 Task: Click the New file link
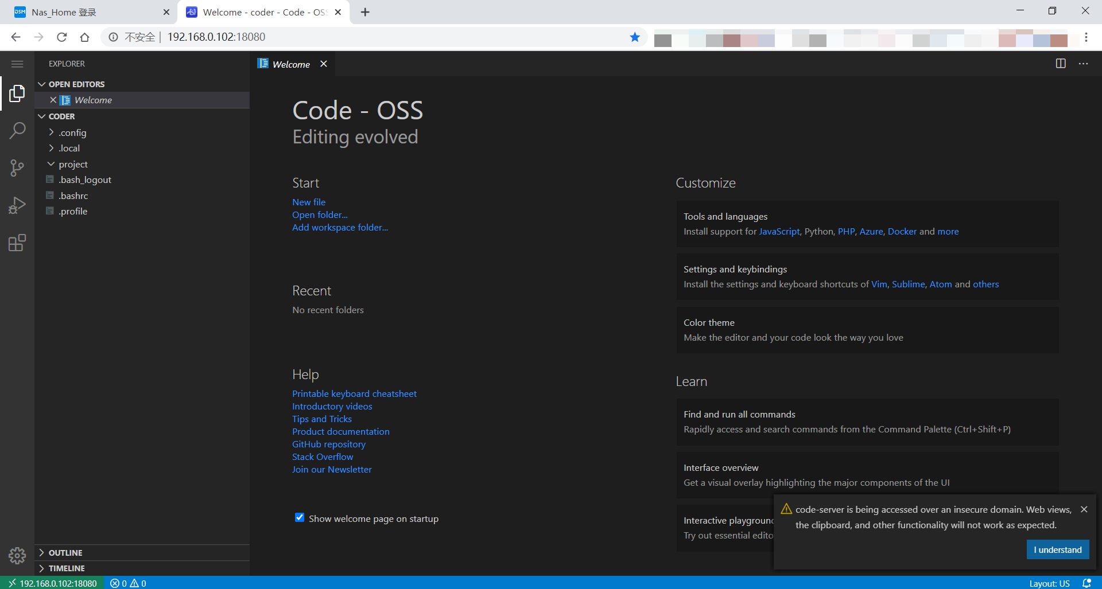[309, 202]
